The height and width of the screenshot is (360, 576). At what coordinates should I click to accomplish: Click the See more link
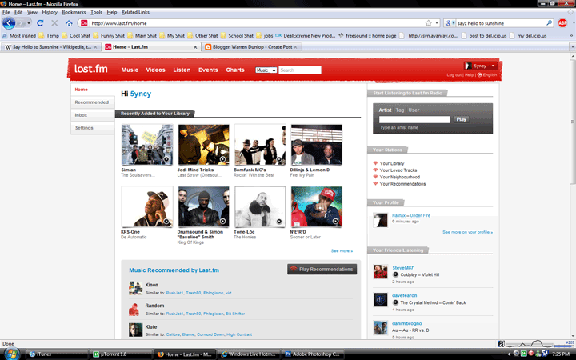coord(342,251)
